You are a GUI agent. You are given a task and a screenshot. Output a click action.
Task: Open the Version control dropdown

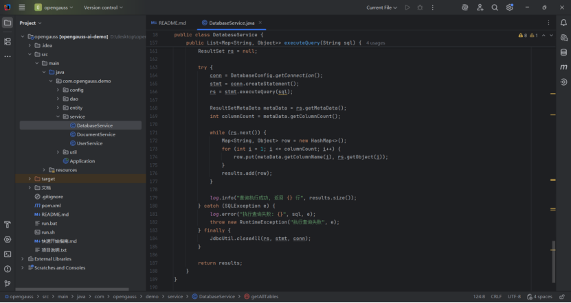click(103, 8)
